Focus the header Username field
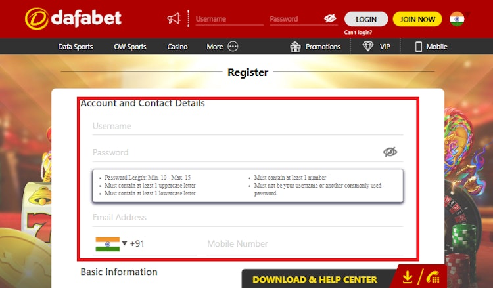493x288 pixels. 229,19
